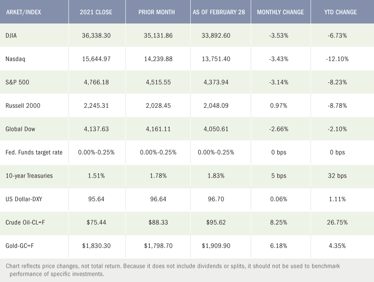Select the "S&P 500" row label
374x282 pixels.
17,82
